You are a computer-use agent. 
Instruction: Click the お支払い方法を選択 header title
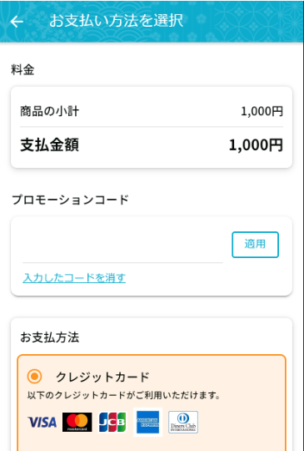point(116,21)
